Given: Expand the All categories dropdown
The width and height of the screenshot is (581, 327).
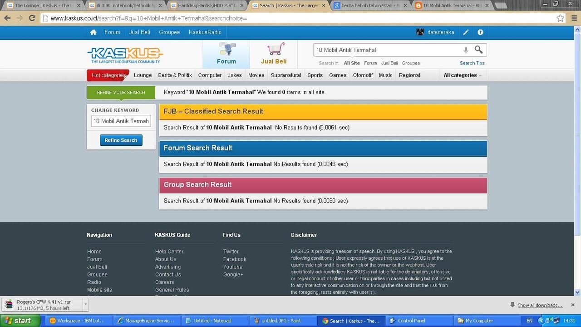Looking at the screenshot, I should pyautogui.click(x=463, y=75).
